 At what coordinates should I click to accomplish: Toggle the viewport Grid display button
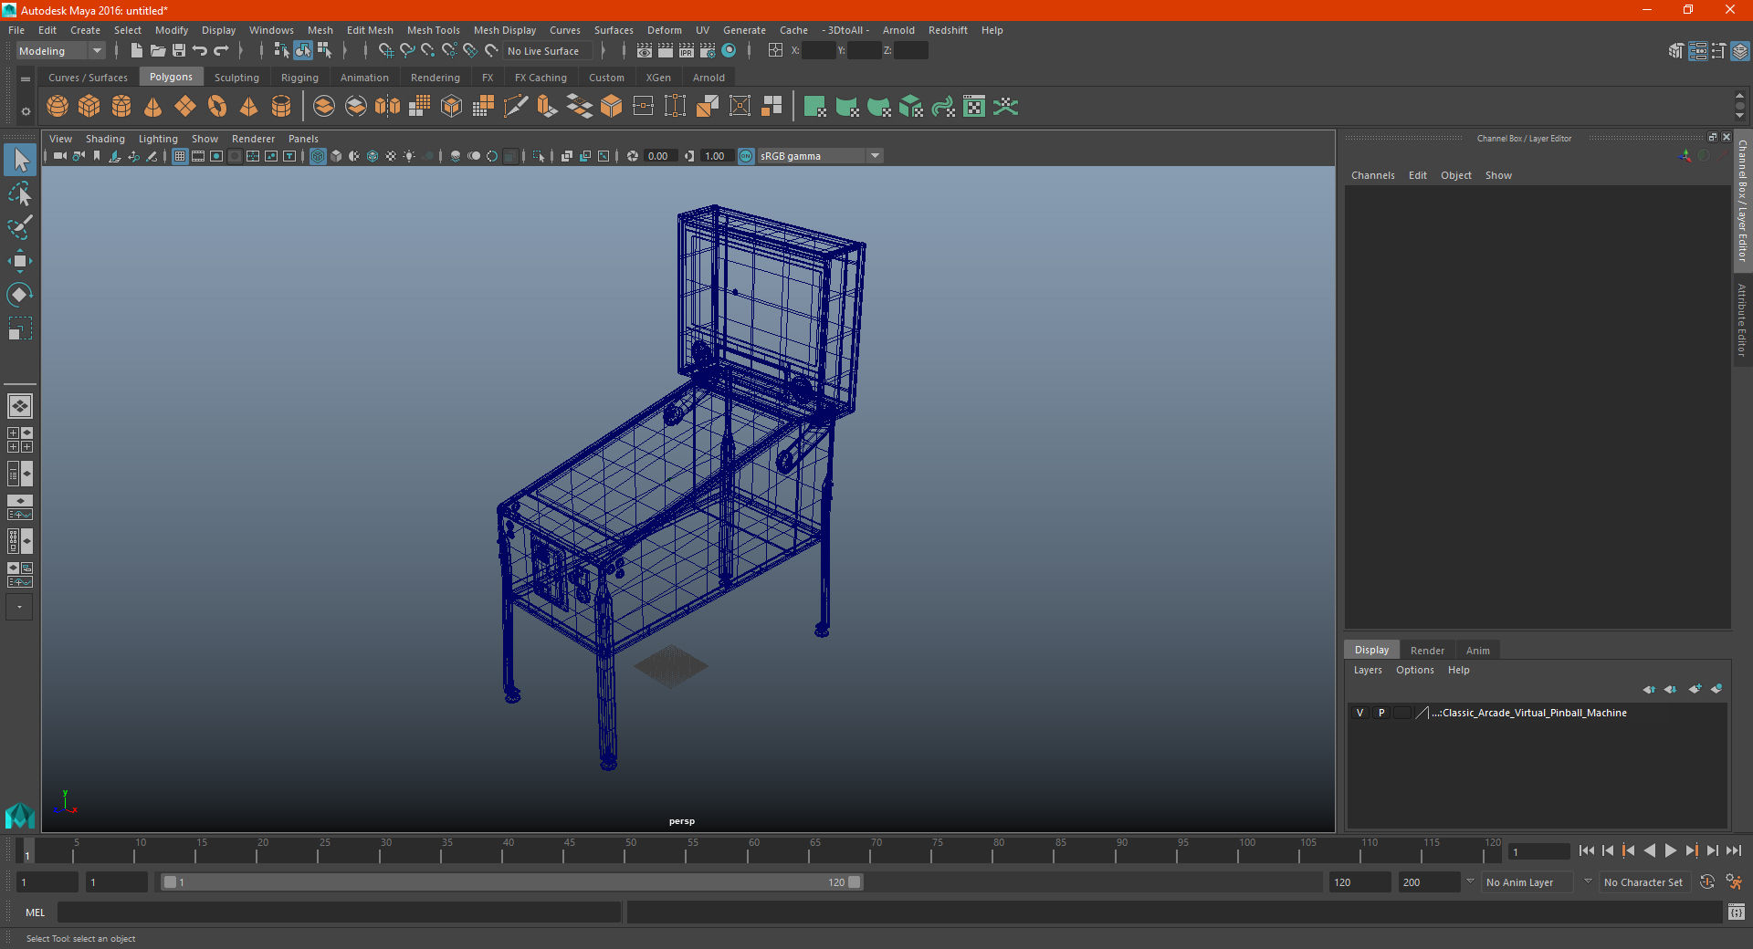(180, 156)
